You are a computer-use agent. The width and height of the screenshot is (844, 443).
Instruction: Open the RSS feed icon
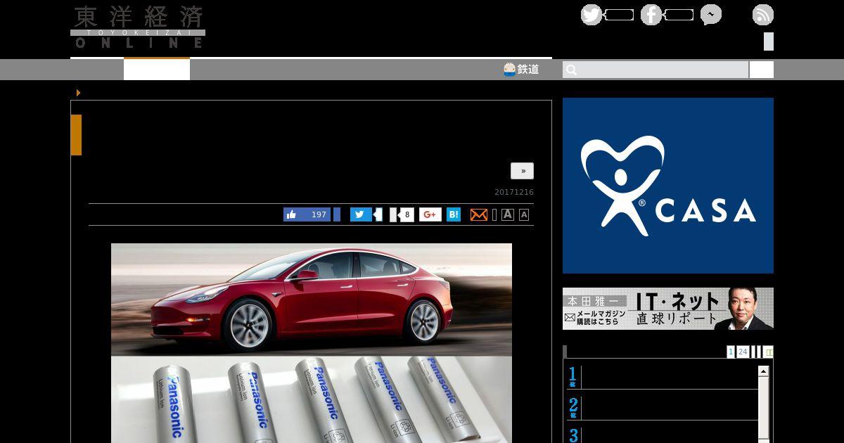click(x=763, y=15)
